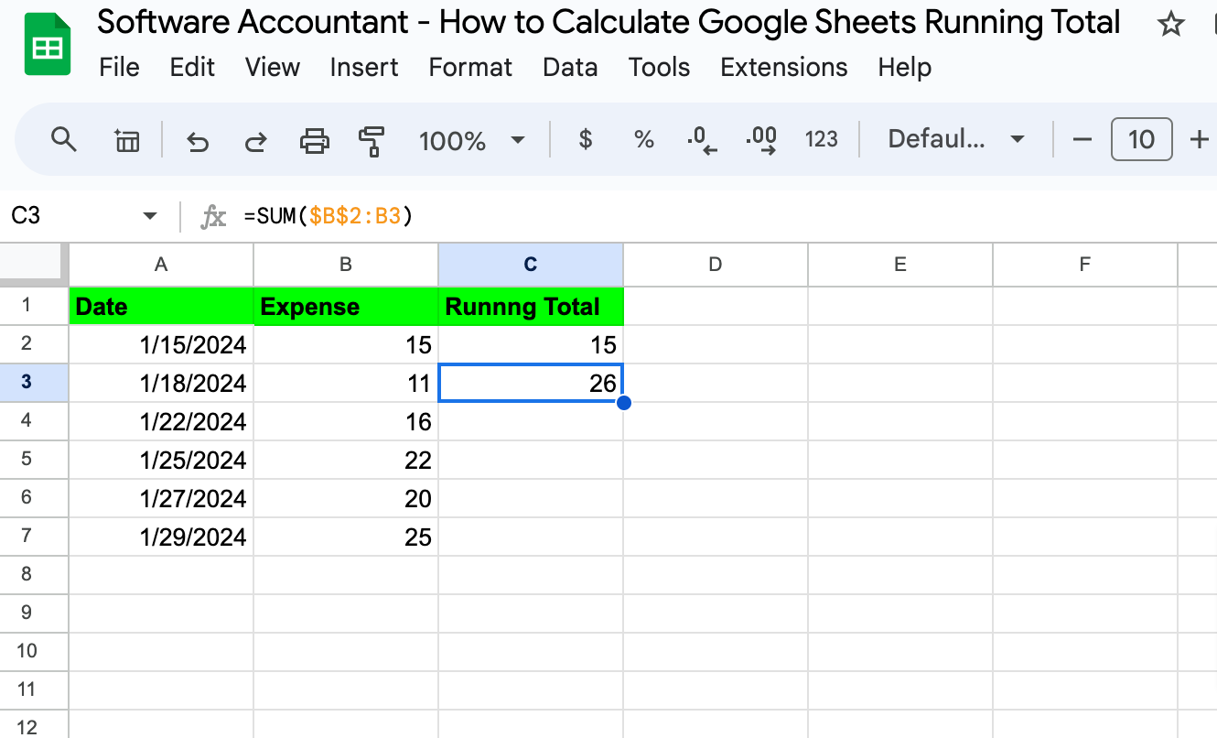The height and width of the screenshot is (738, 1217).
Task: Select running total cell showing 26
Action: tap(531, 383)
